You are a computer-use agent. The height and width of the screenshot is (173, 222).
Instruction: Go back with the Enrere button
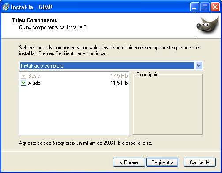click(x=129, y=162)
